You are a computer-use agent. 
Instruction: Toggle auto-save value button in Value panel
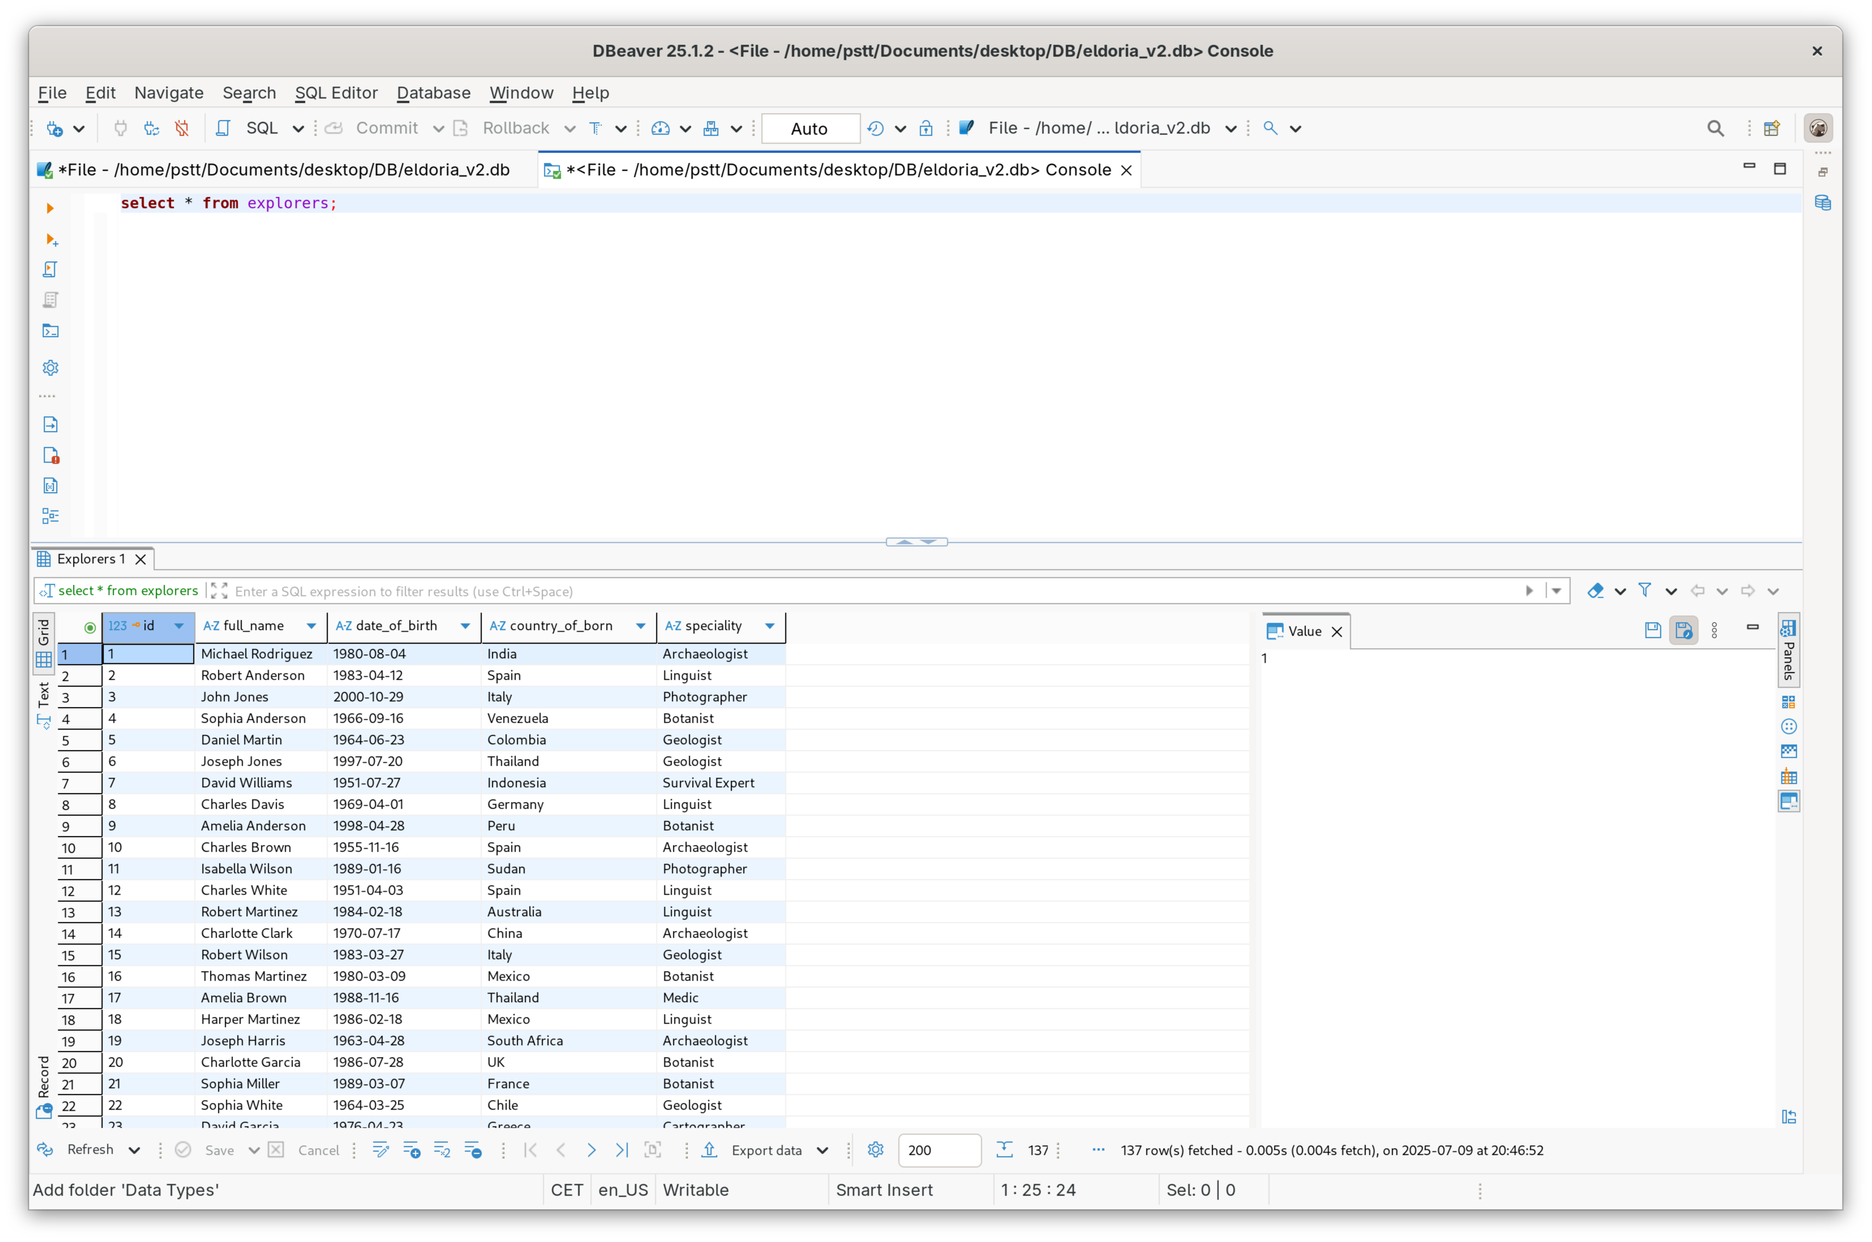click(1684, 631)
